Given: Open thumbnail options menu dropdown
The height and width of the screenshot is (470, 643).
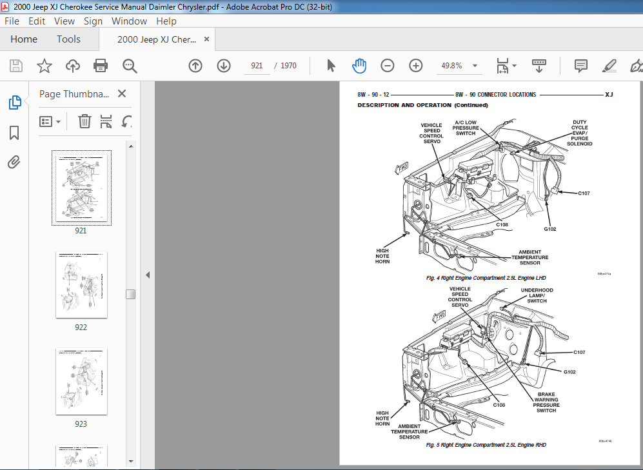Looking at the screenshot, I should (50, 121).
